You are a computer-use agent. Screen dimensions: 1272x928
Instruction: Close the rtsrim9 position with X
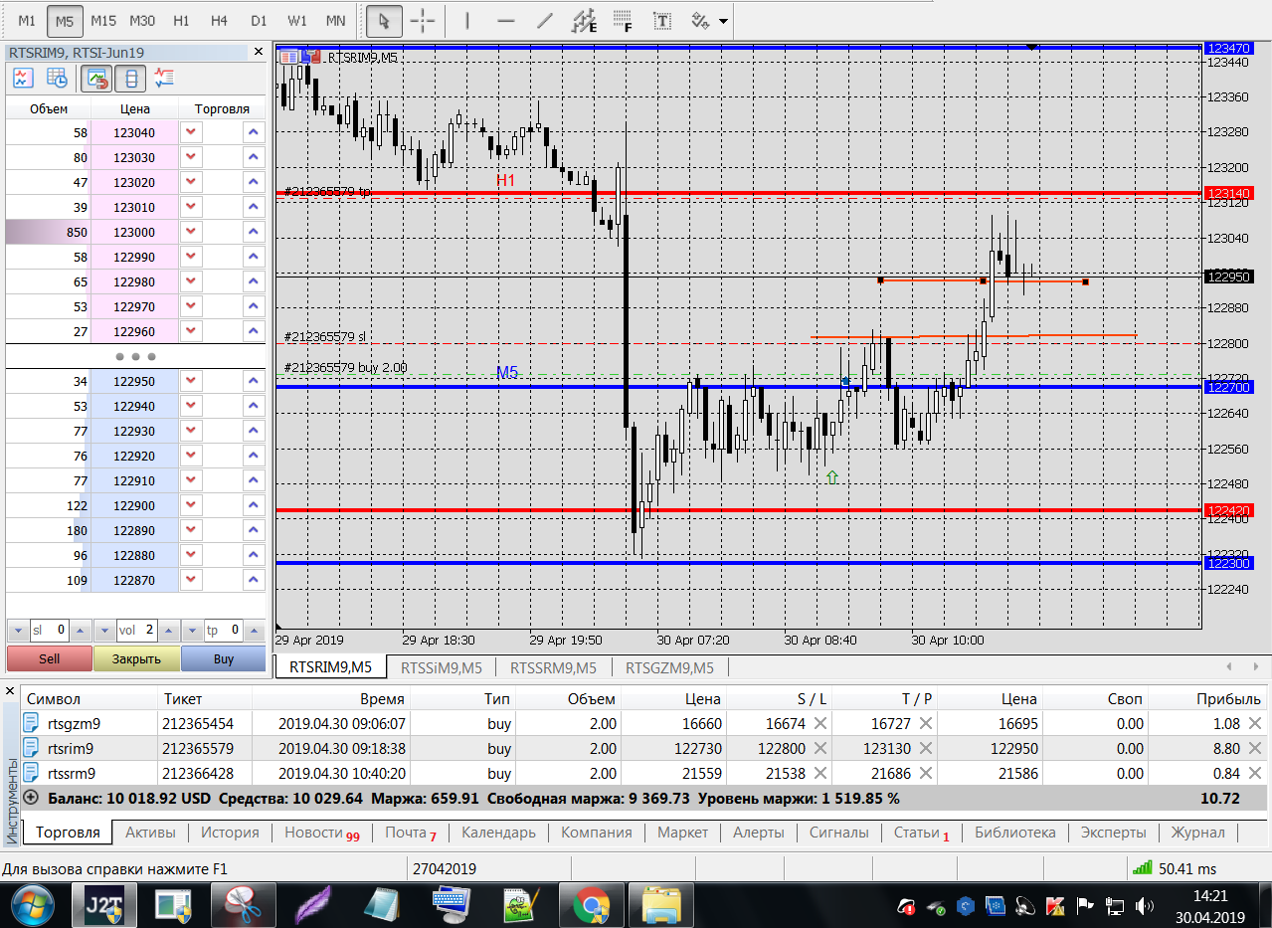coord(1256,748)
